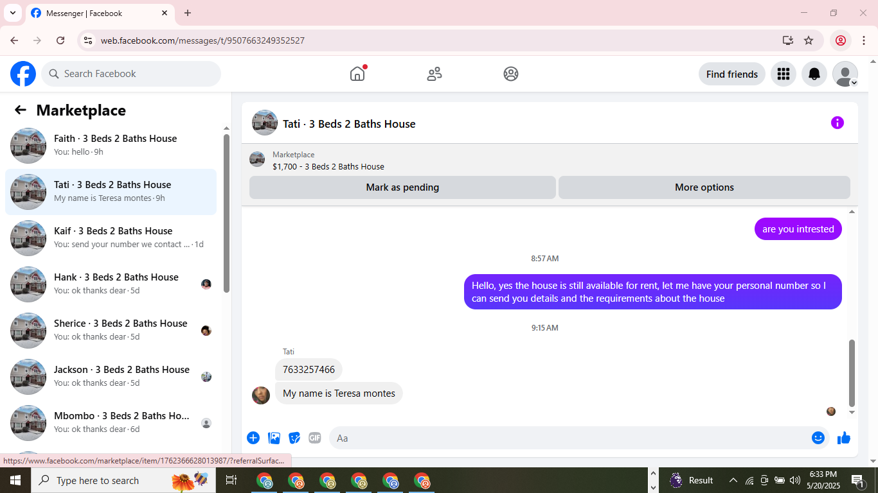Click the chat scroll down arrow
The image size is (878, 493).
click(852, 412)
